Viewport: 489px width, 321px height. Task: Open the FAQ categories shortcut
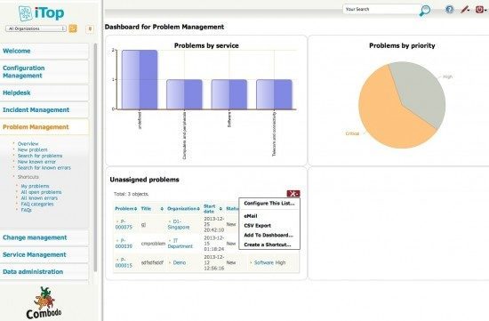pos(37,204)
